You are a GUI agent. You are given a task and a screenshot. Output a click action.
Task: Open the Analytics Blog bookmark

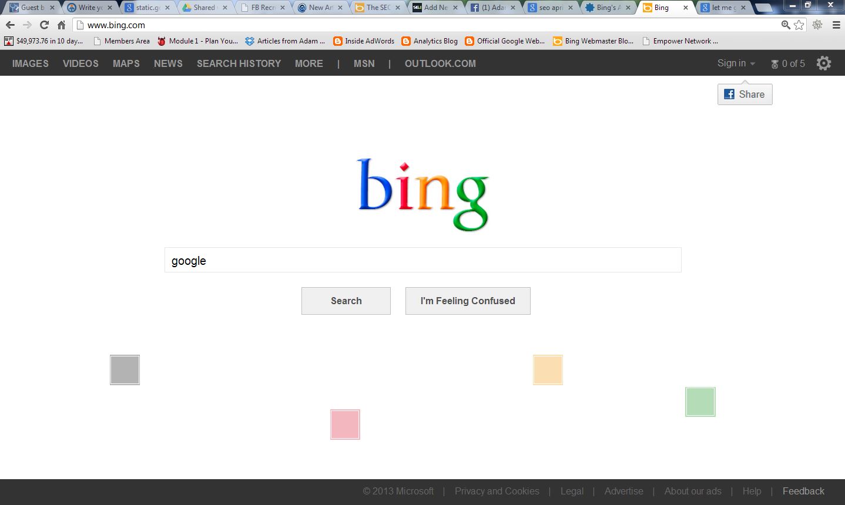430,41
